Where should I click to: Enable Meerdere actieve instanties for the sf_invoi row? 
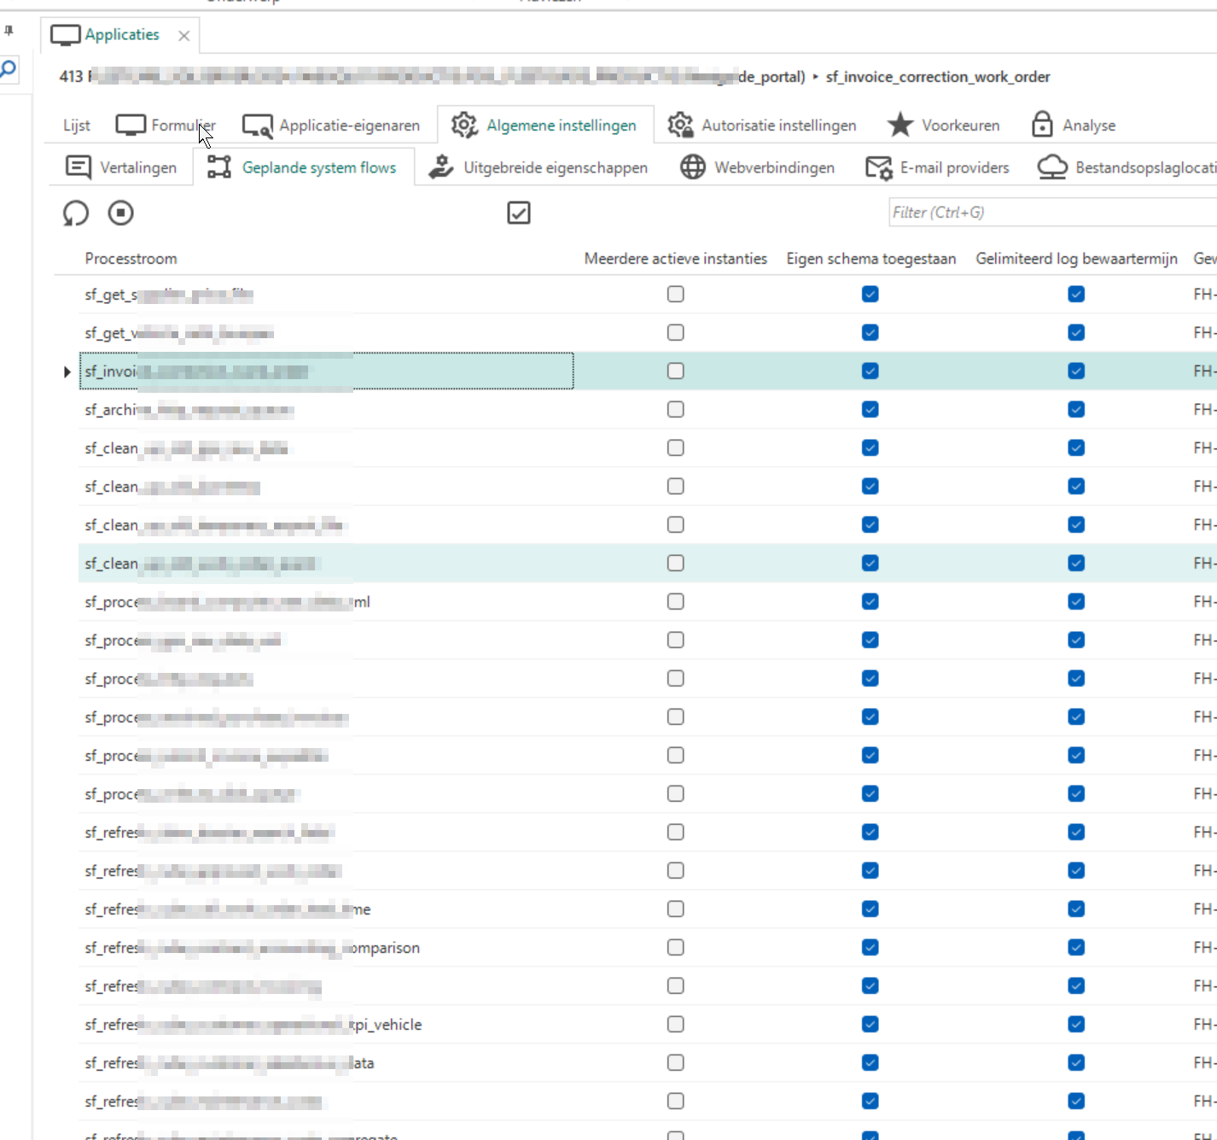coord(676,371)
